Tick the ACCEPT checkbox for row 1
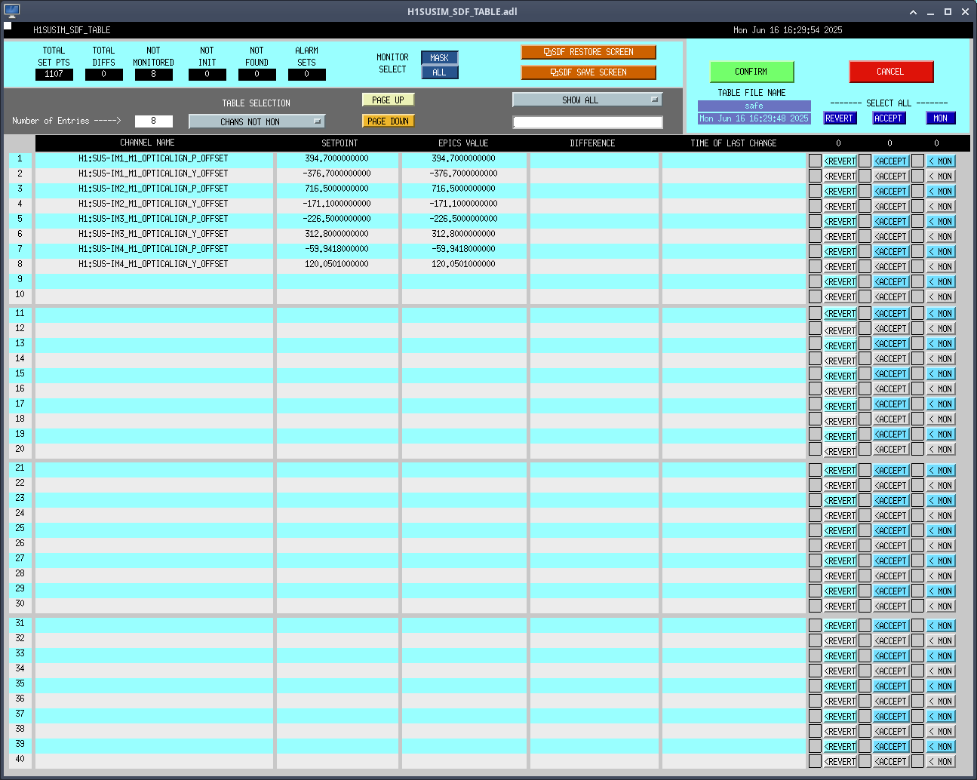The width and height of the screenshot is (977, 780). 865,161
